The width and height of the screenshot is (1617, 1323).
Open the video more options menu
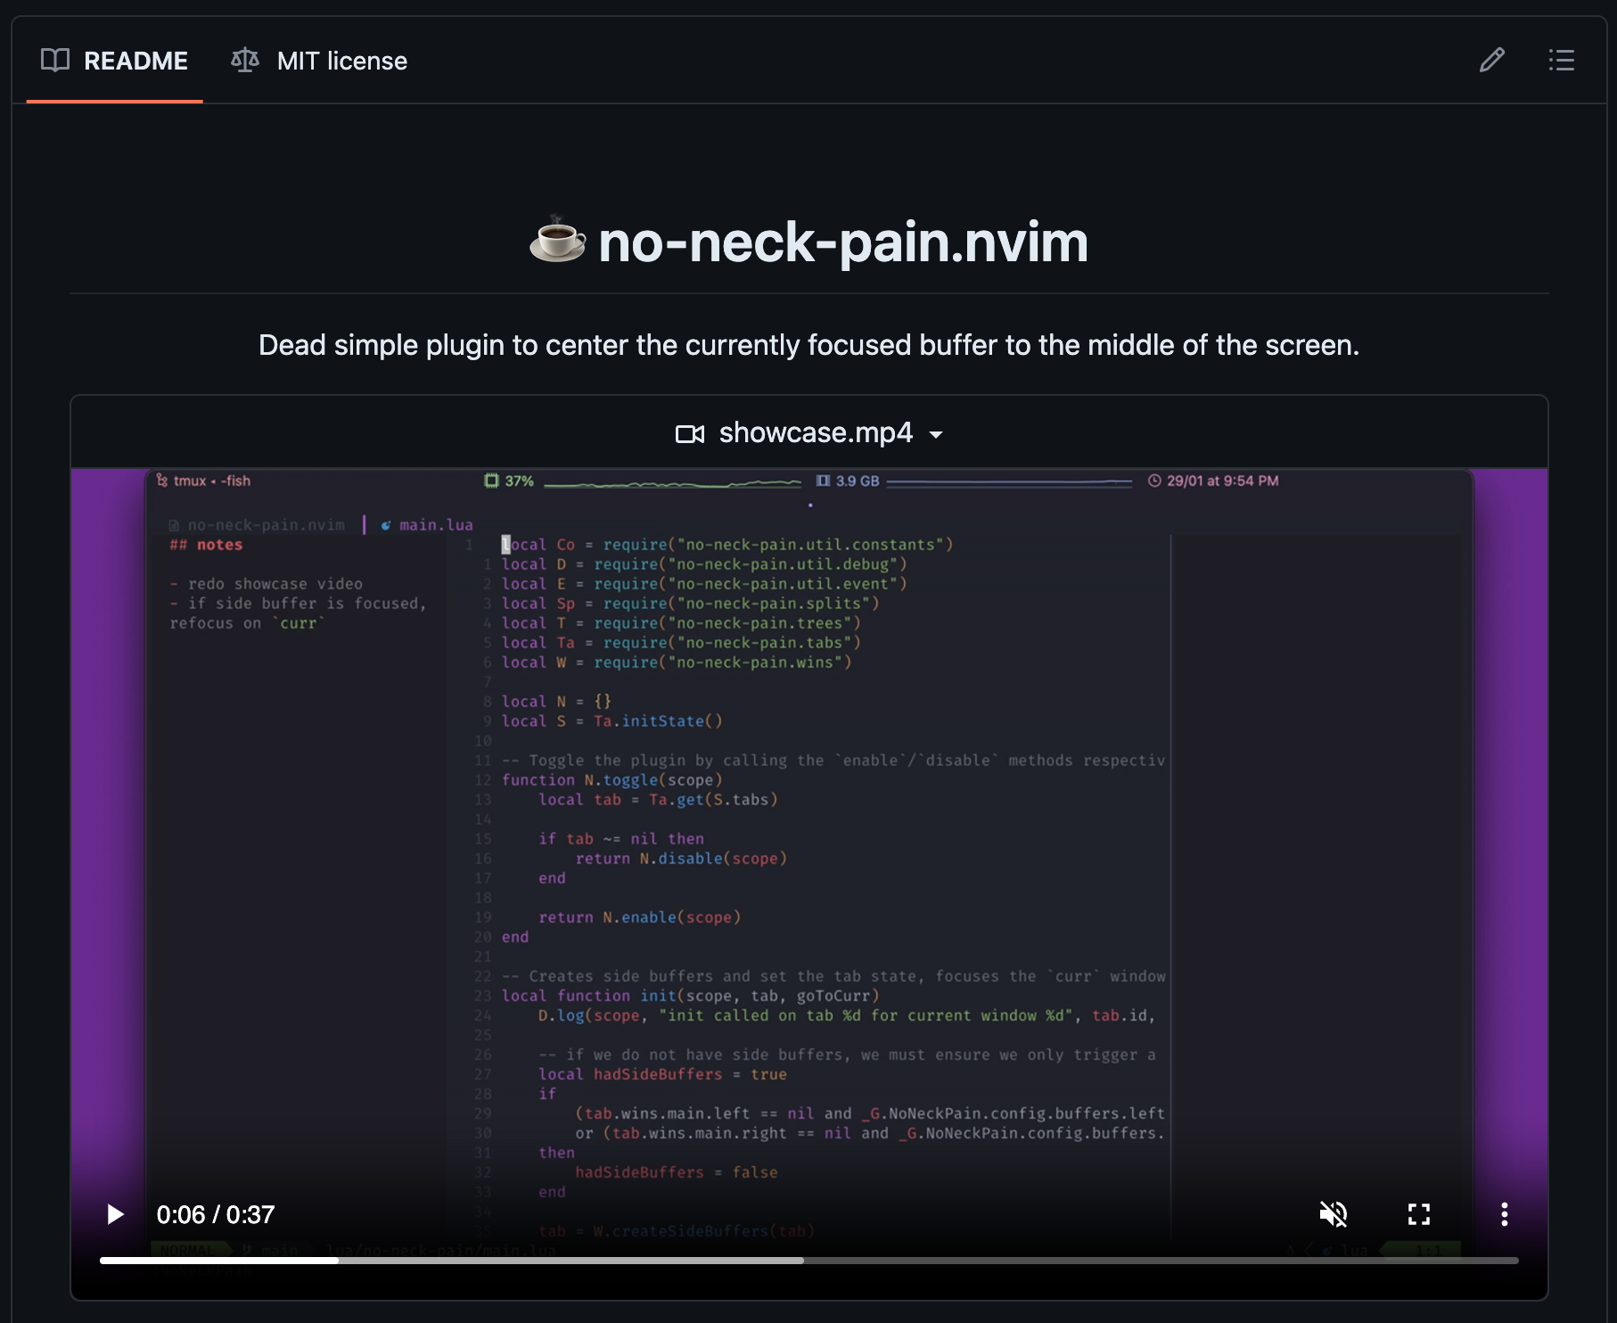click(x=1504, y=1214)
